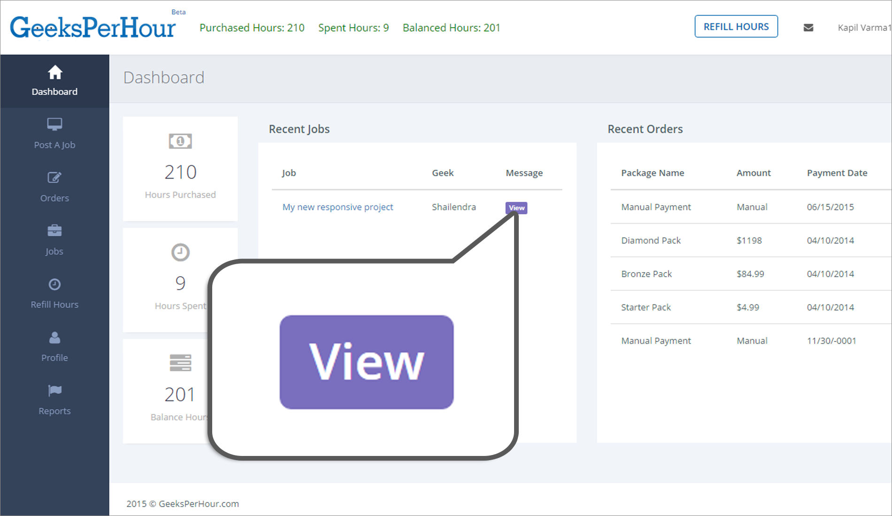
Task: Select the Jobs menu label
Action: (x=54, y=251)
